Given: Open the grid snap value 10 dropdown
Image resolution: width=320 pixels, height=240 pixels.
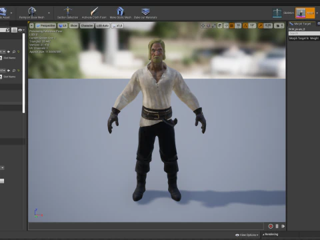Looking at the screenshot, I should point(238,26).
